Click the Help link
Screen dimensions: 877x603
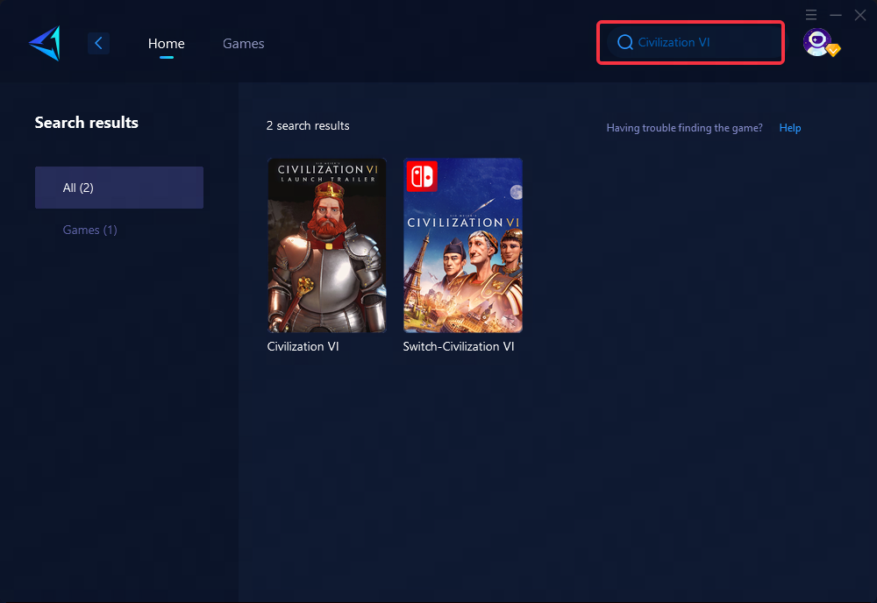click(x=790, y=128)
